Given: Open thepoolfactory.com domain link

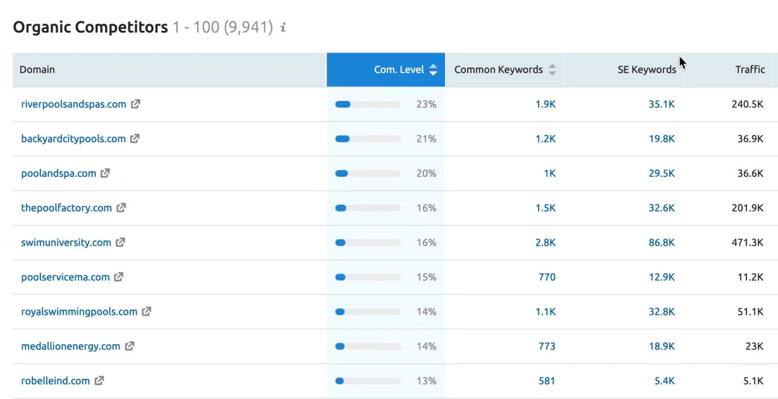Looking at the screenshot, I should tap(66, 208).
